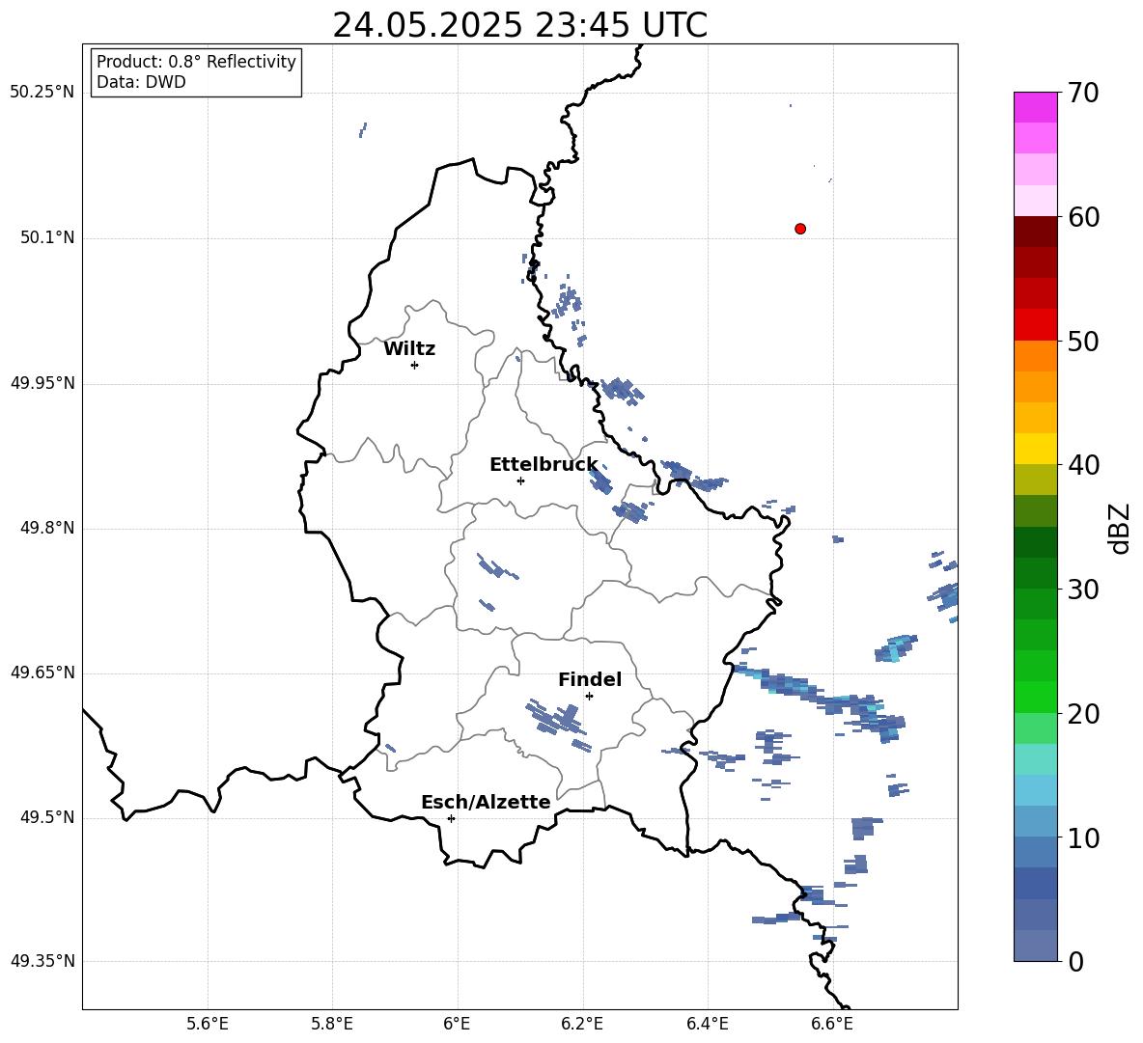
Task: Click the 49.35°N latitude label
Action: pos(42,961)
